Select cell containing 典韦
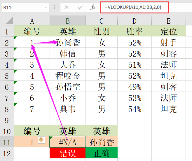Image resolution: width=192 pixels, height=161 pixels. (x=68, y=109)
